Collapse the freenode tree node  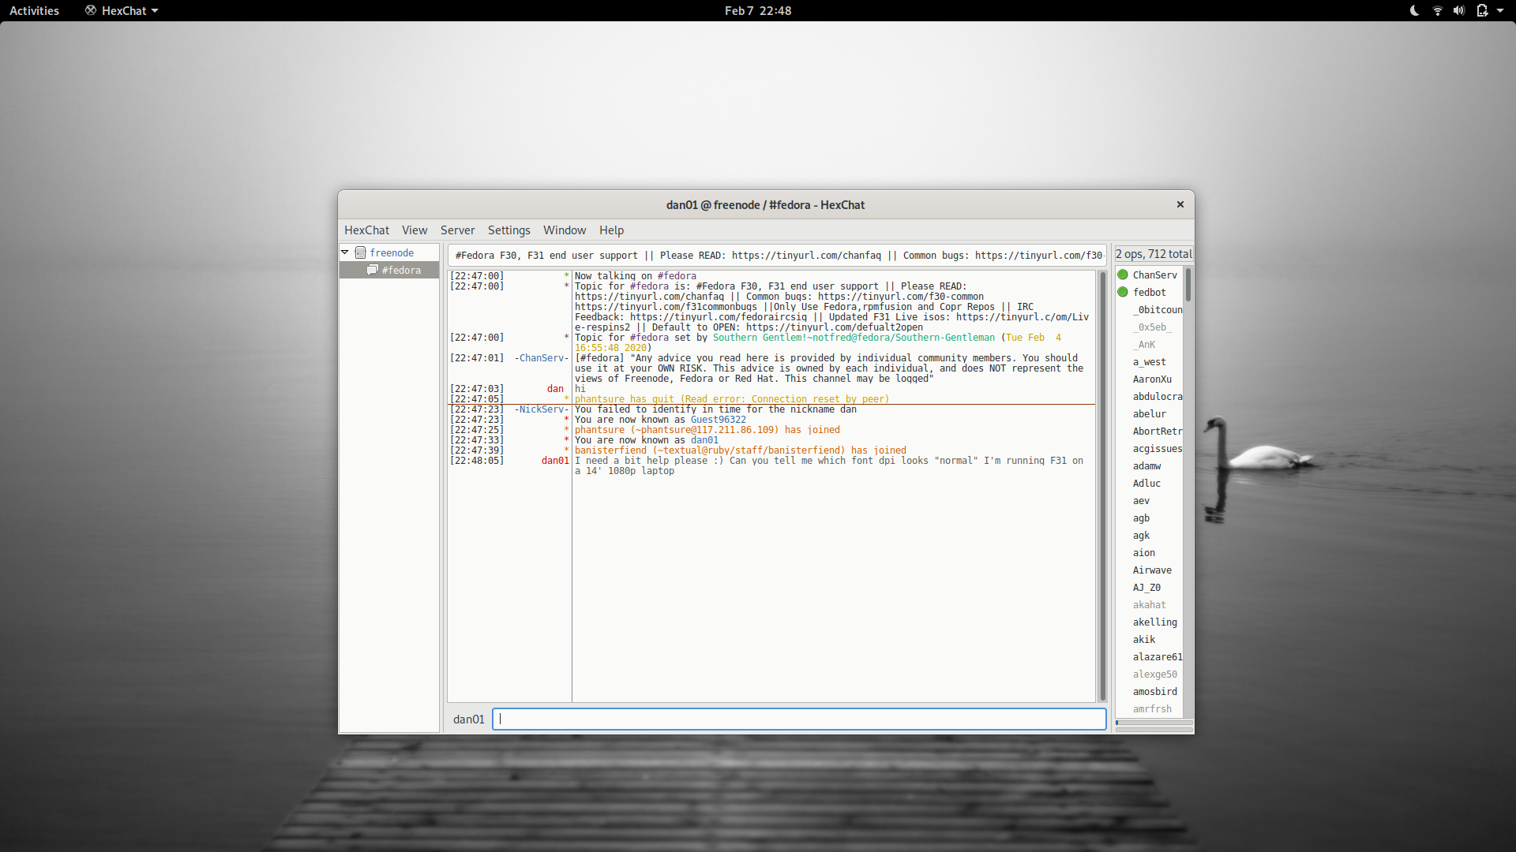pyautogui.click(x=345, y=252)
